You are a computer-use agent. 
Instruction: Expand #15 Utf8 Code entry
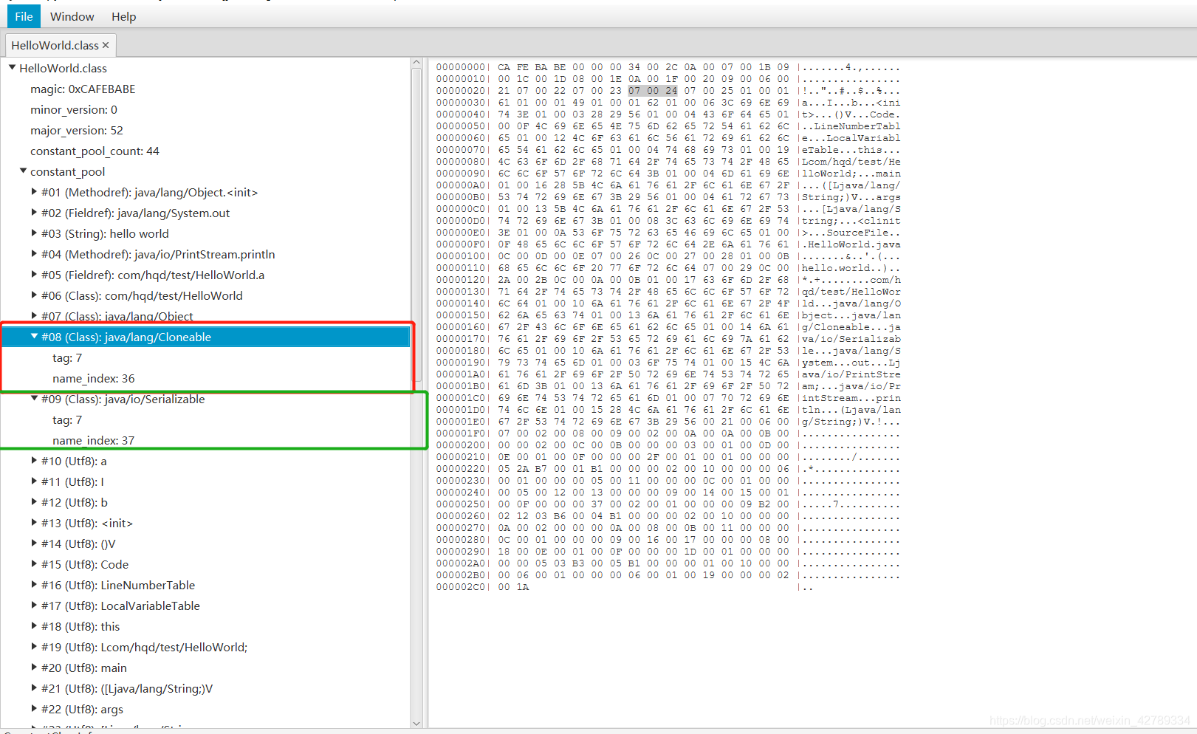(34, 563)
